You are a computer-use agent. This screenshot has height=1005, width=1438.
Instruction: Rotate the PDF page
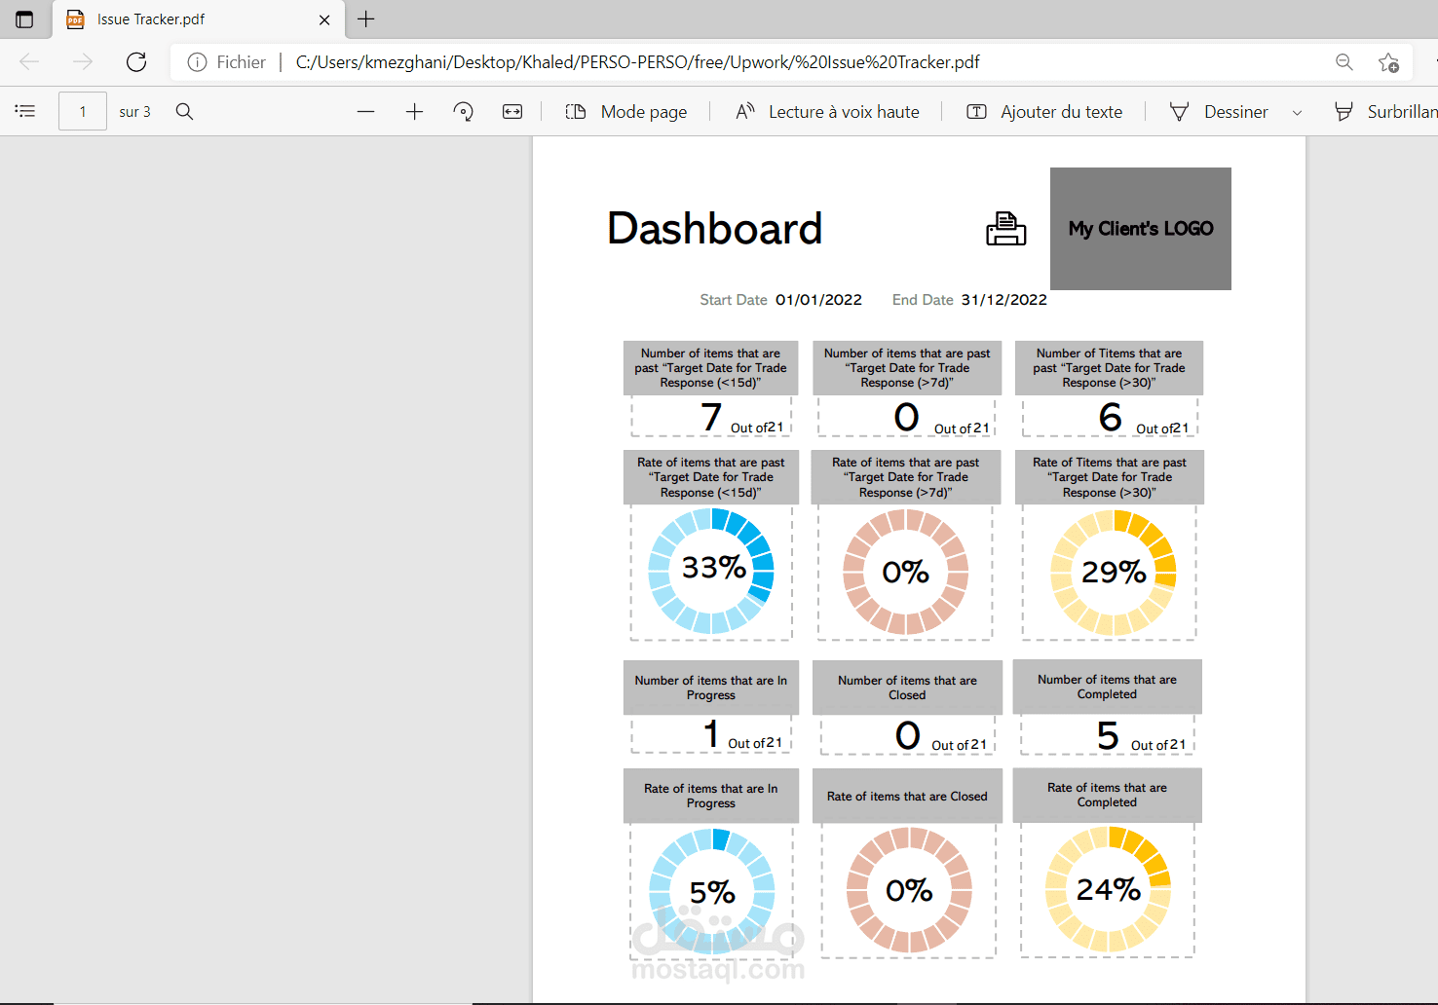(464, 112)
